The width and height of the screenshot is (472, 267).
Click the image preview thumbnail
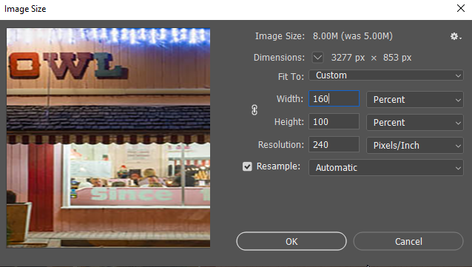point(108,138)
